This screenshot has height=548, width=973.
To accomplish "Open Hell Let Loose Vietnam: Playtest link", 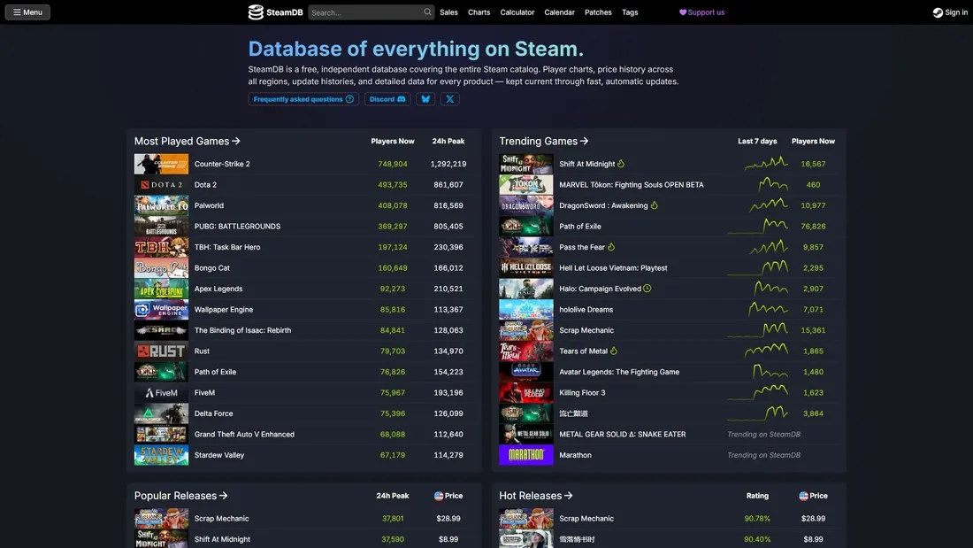I will click(613, 267).
